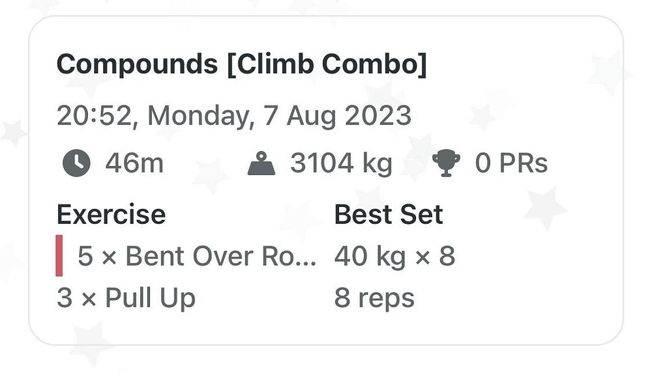Click the trophy PRs icon
The height and width of the screenshot is (373, 652).
tap(446, 163)
